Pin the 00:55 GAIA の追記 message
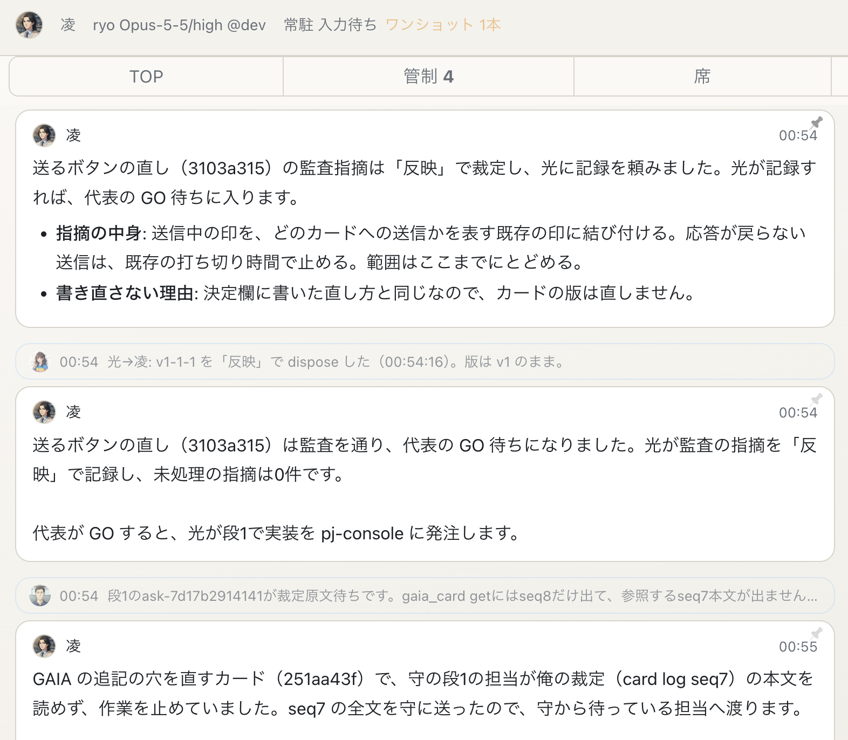The width and height of the screenshot is (848, 740). click(817, 633)
